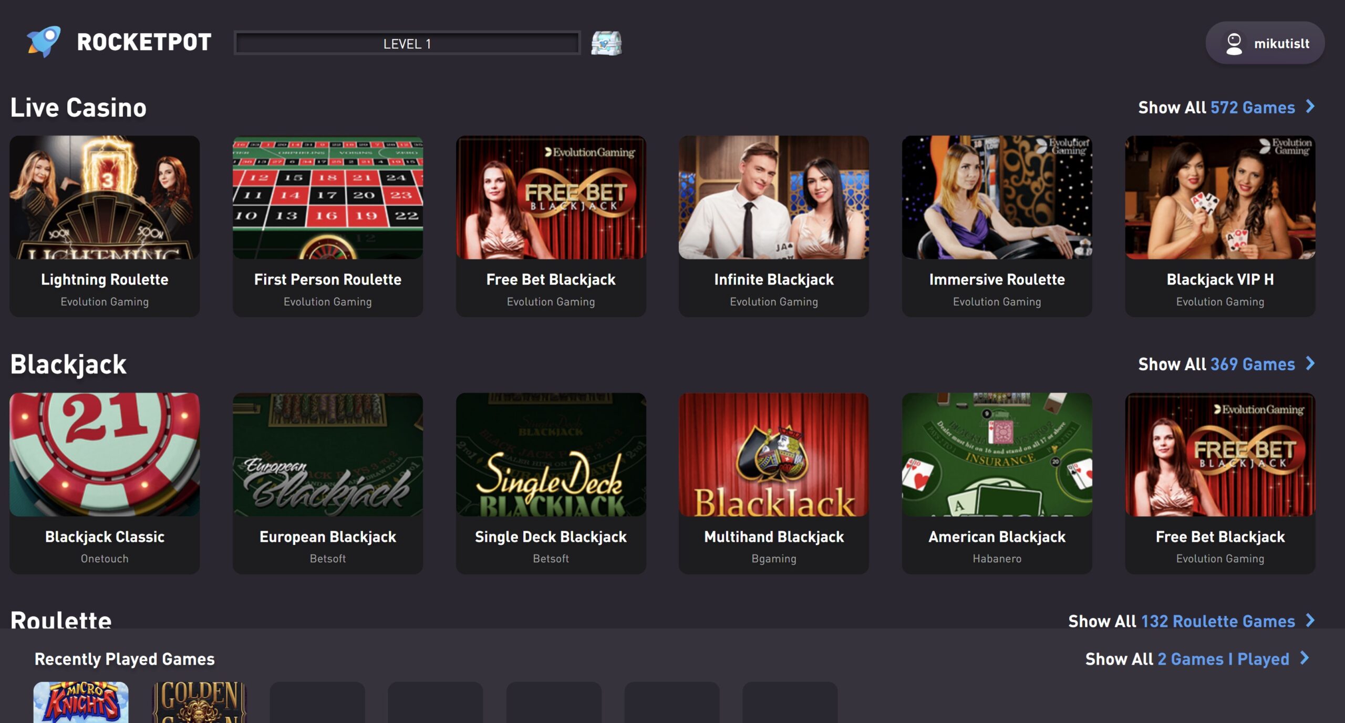Click the Rocketpot rocket logo icon
The height and width of the screenshot is (723, 1345).
(x=44, y=41)
